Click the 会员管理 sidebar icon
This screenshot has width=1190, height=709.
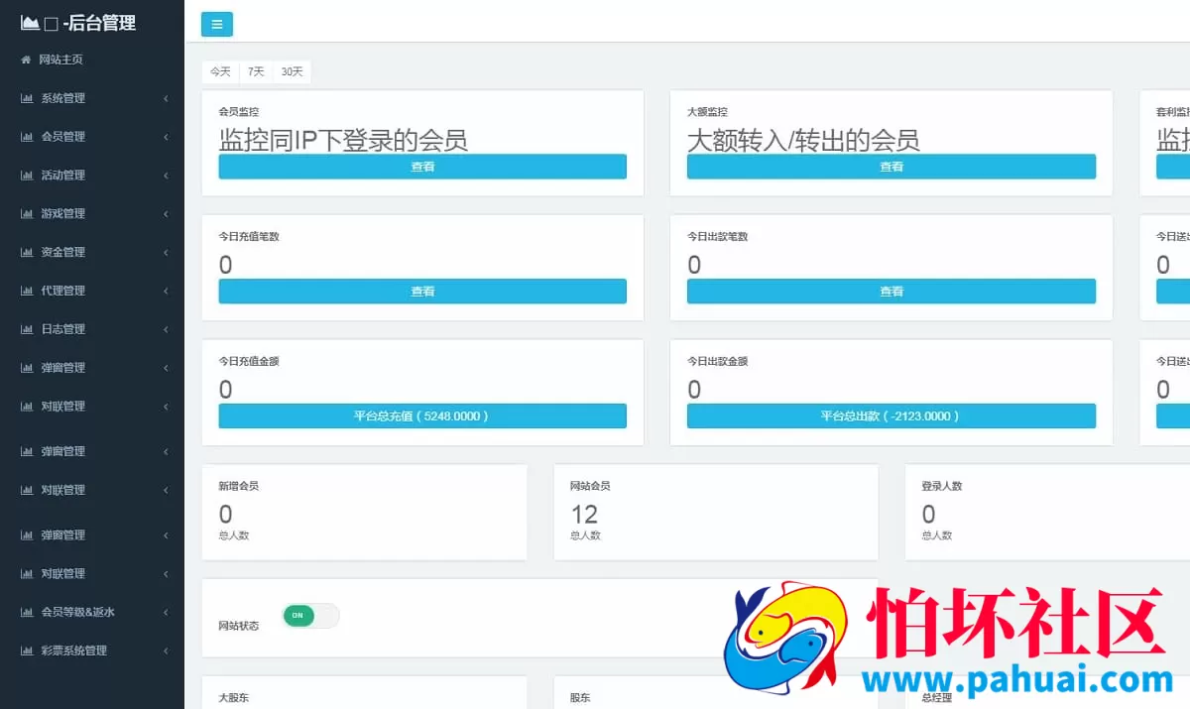click(28, 137)
